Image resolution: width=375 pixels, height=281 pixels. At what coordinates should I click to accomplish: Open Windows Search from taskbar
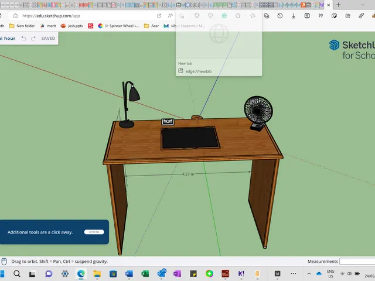(17, 273)
